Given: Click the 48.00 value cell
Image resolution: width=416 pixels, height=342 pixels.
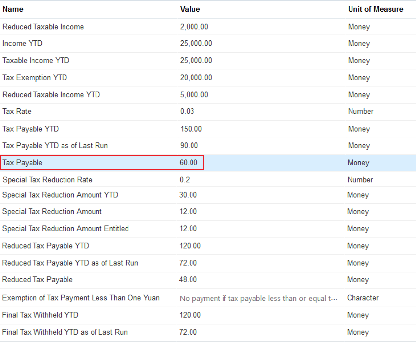Looking at the screenshot, I should (x=188, y=280).
